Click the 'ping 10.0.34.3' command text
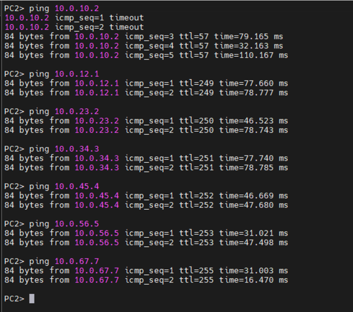353x312 pixels. (x=64, y=149)
